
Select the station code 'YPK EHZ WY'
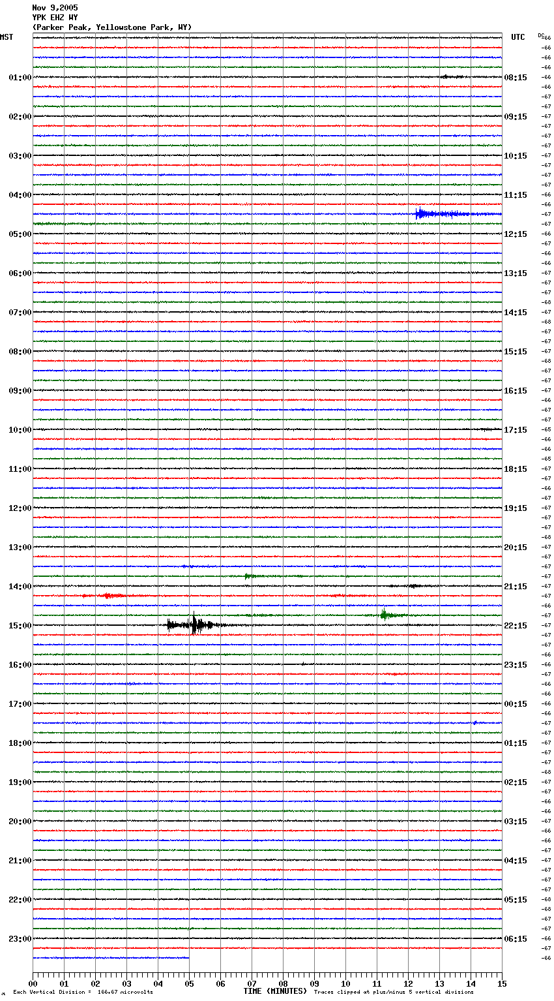pyautogui.click(x=55, y=18)
